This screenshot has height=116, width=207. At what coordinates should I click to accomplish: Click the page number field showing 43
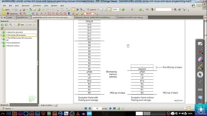(97, 109)
